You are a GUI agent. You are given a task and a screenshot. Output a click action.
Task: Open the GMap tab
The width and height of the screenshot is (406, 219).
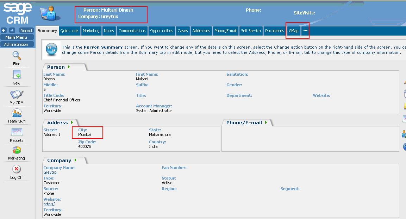coord(294,31)
